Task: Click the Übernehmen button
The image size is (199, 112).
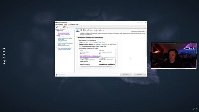Action: 126,75
